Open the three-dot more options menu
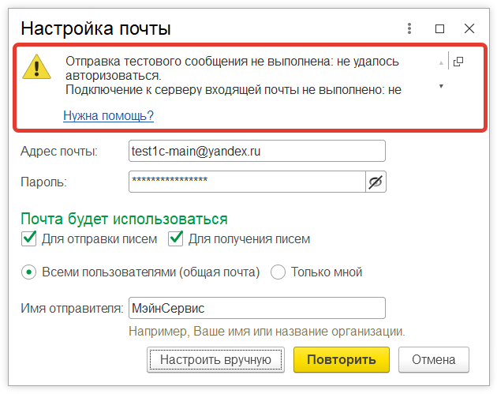Image resolution: width=497 pixels, height=394 pixels. 409,28
